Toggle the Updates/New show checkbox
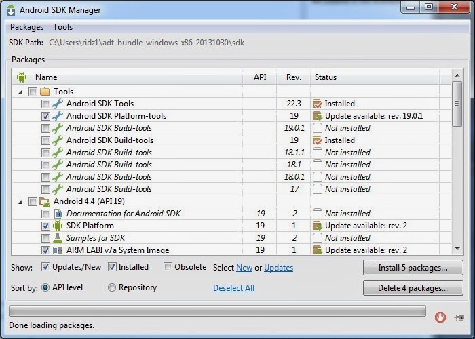The height and width of the screenshot is (339, 475). pos(45,267)
